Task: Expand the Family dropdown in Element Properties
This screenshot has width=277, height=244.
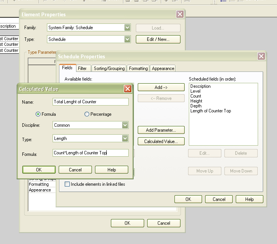Action: click(127, 28)
